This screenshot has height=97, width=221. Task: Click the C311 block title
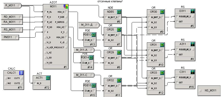183,72
